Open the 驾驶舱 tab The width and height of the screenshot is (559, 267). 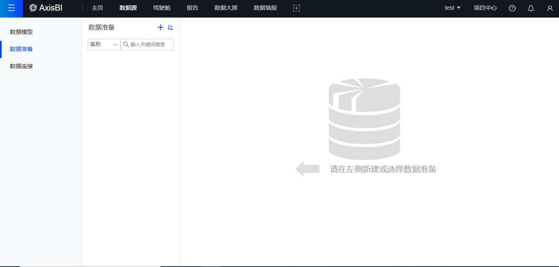[x=161, y=8]
